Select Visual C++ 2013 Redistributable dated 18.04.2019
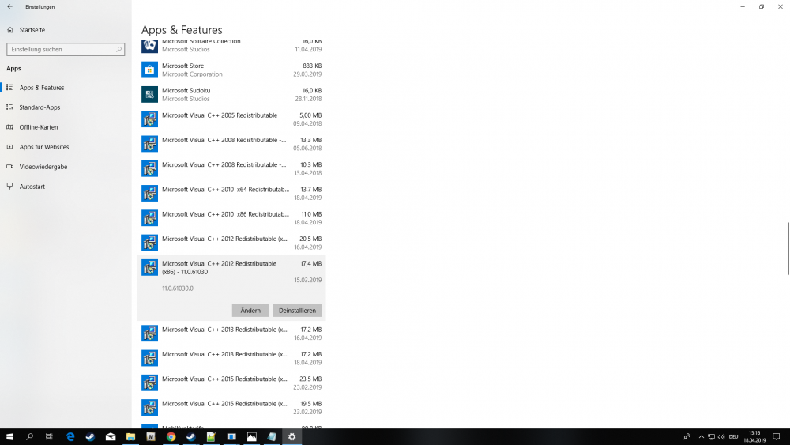The height and width of the screenshot is (445, 790). 231,358
